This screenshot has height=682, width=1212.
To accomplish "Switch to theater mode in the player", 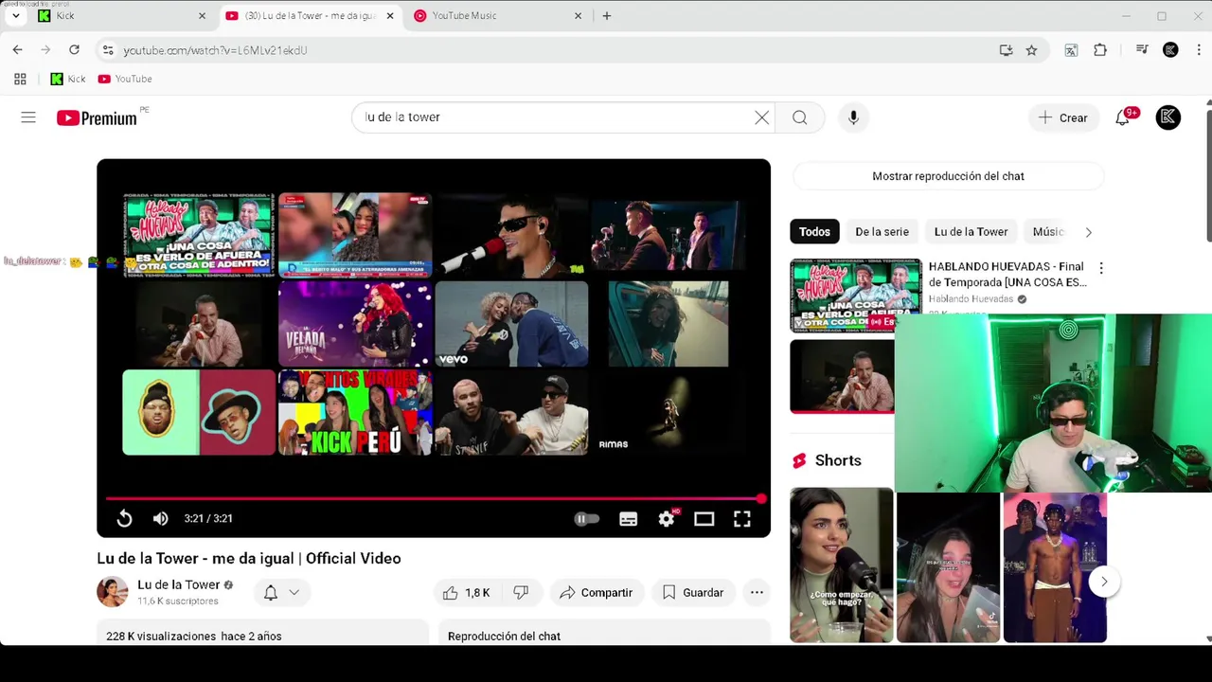I will coord(704,518).
